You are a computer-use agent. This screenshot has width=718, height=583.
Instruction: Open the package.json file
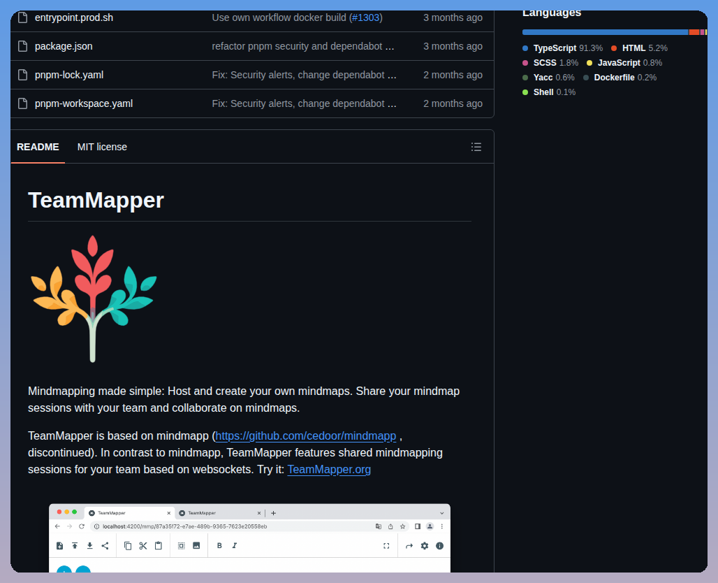pyautogui.click(x=64, y=46)
